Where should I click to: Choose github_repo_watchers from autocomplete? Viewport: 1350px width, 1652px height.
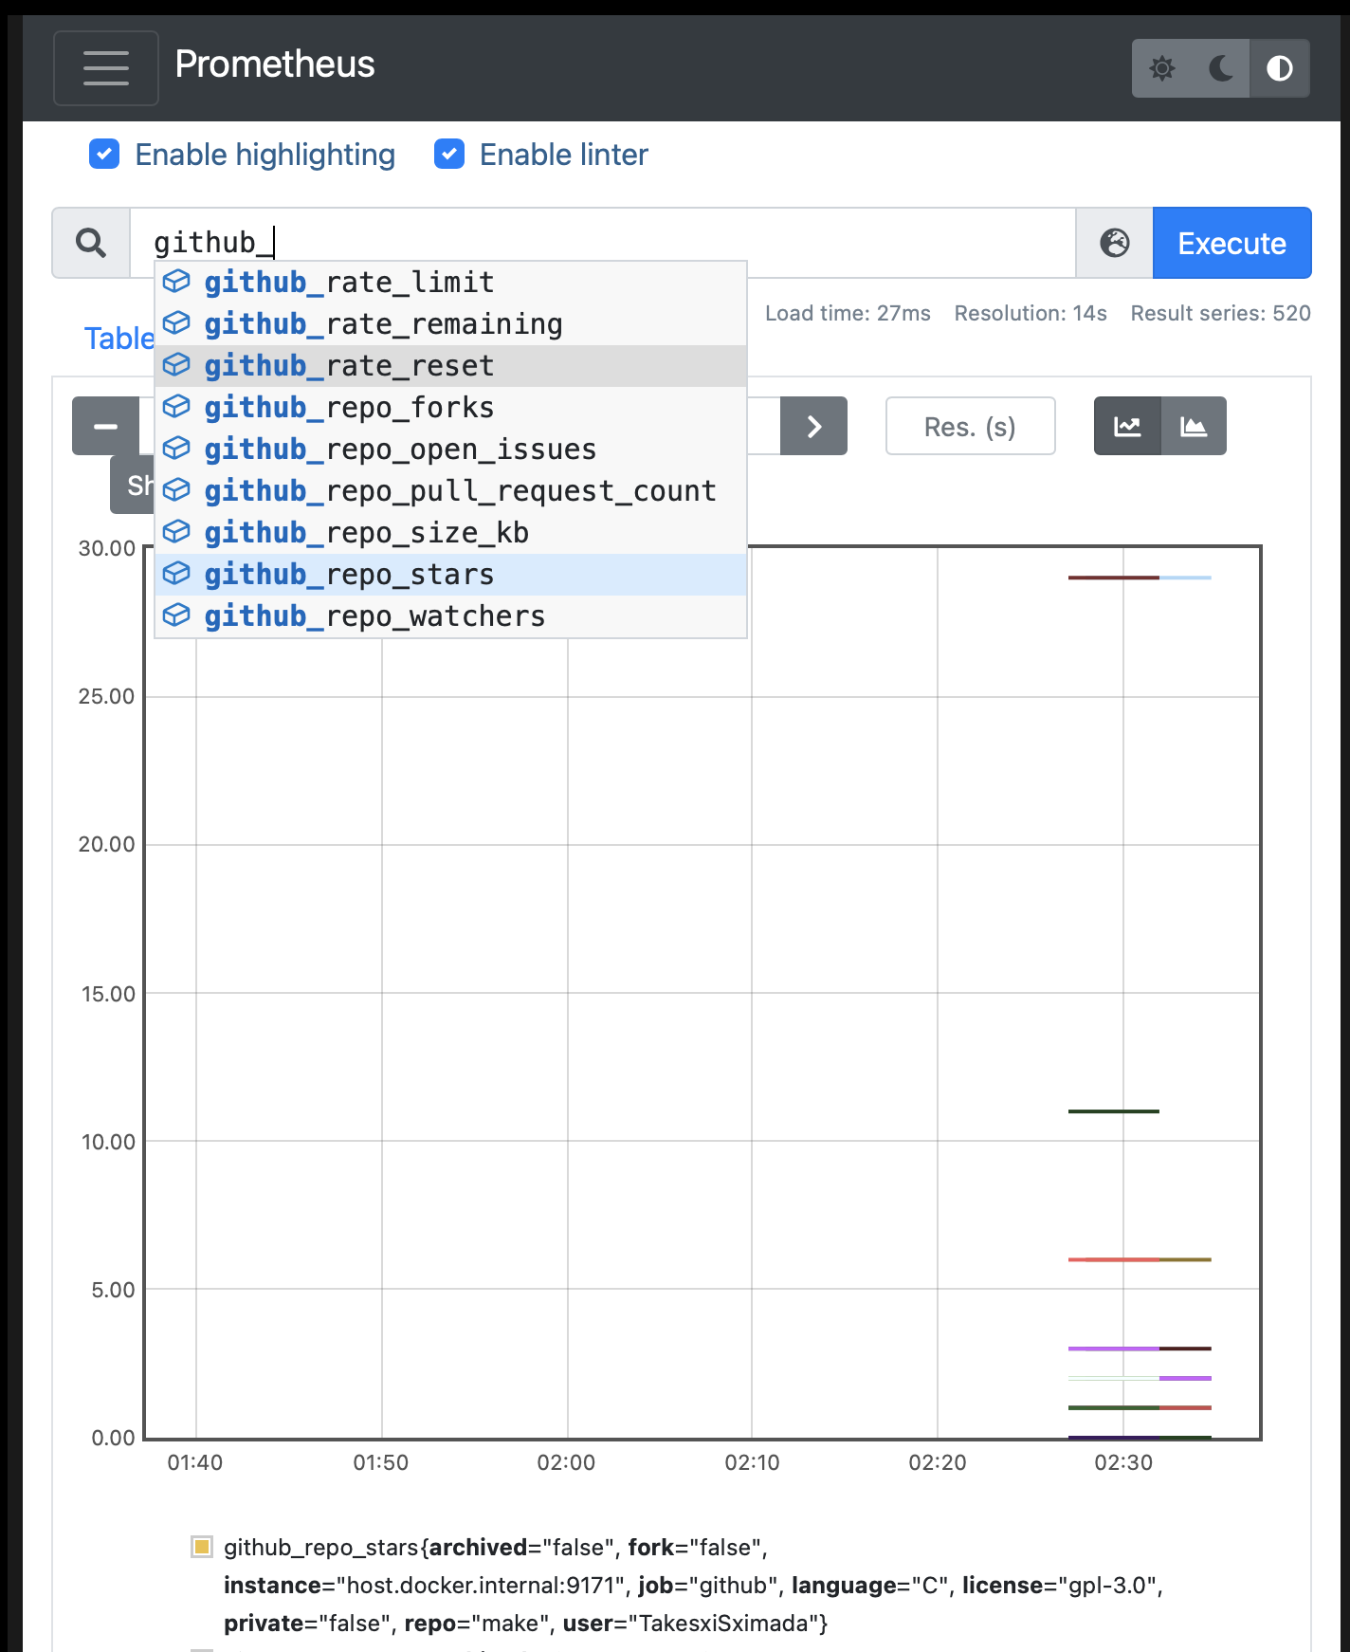click(x=450, y=616)
